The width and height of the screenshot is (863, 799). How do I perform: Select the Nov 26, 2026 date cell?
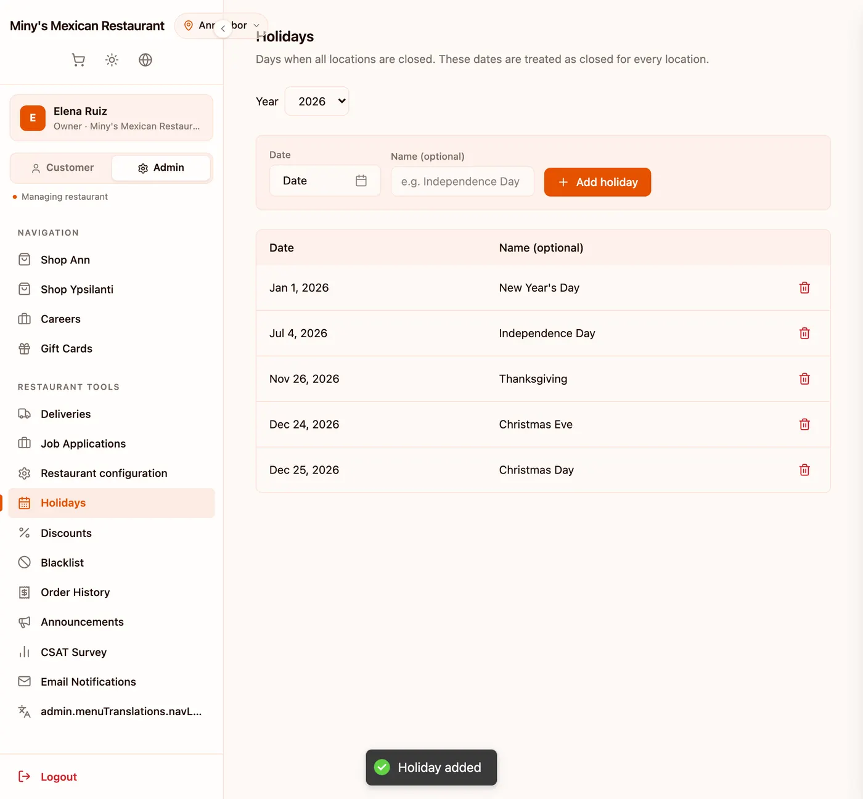pyautogui.click(x=305, y=379)
